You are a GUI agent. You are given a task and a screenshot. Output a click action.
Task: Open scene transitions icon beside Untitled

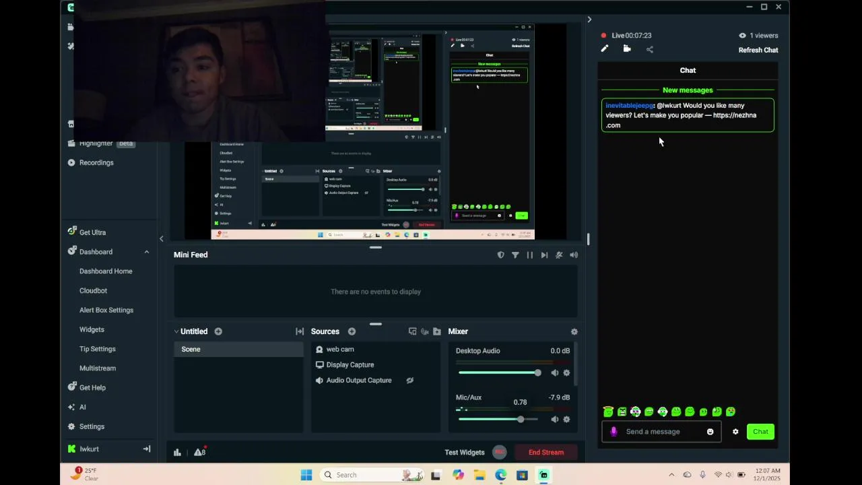click(300, 331)
